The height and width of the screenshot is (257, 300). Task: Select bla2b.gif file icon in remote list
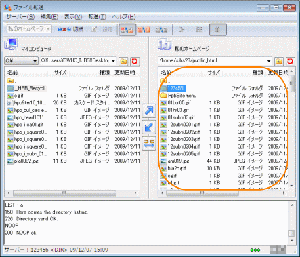point(164,169)
